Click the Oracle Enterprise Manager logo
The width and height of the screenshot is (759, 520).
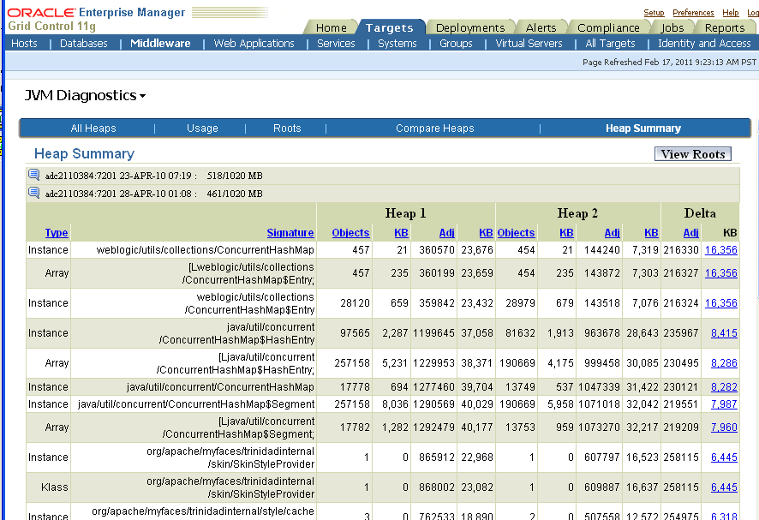[96, 12]
